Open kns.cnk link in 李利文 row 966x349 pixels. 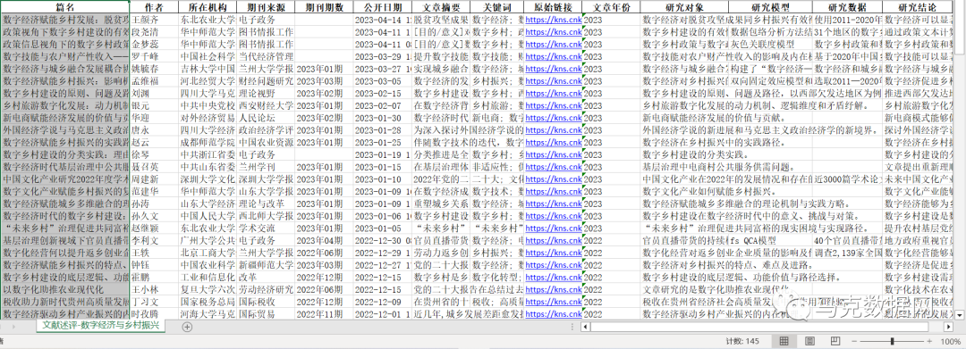pyautogui.click(x=553, y=240)
